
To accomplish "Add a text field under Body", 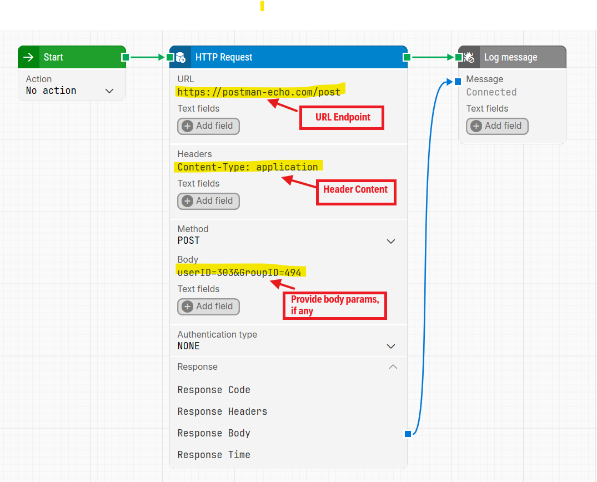I will (x=208, y=307).
